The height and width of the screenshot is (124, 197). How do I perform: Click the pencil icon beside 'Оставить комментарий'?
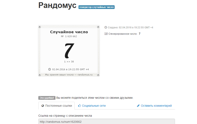pyautogui.click(x=138, y=106)
